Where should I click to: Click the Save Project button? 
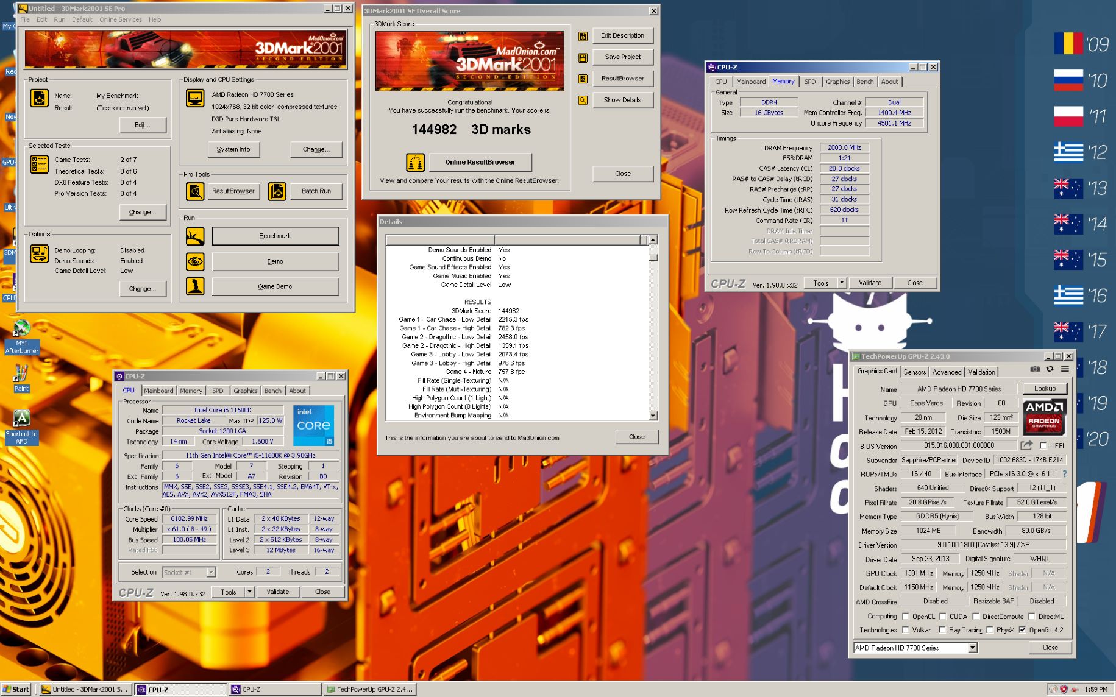(622, 57)
